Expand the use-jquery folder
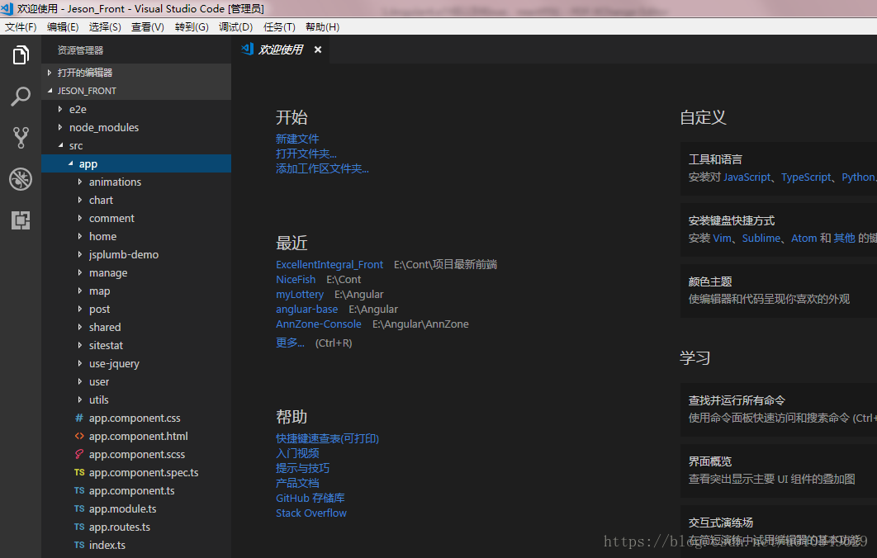 point(80,363)
